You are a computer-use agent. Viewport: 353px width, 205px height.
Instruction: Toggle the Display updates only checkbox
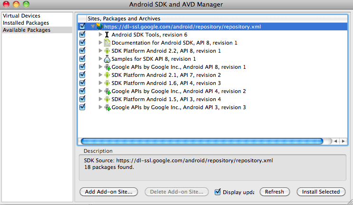pos(218,192)
